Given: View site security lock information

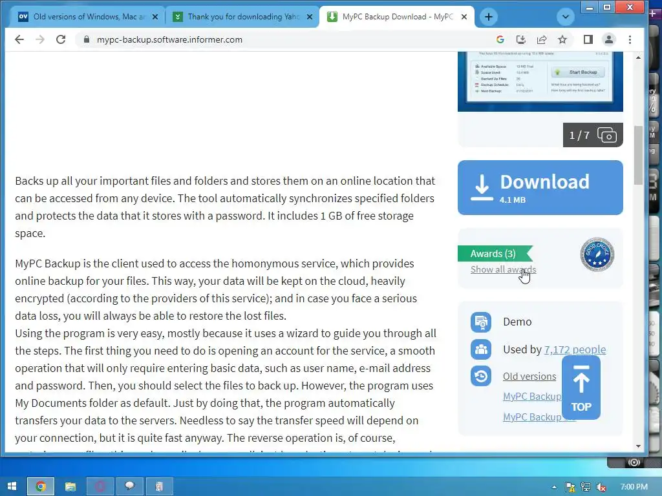Looking at the screenshot, I should pos(87,39).
